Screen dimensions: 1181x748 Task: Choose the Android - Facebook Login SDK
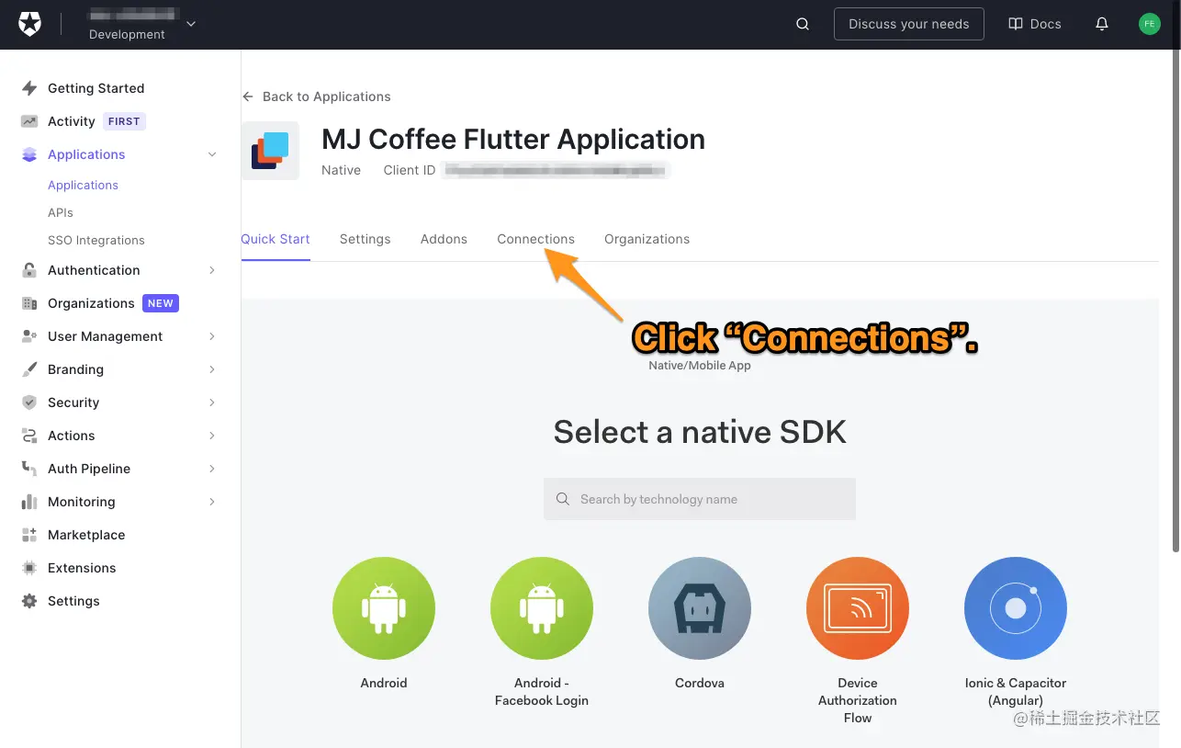pos(541,607)
